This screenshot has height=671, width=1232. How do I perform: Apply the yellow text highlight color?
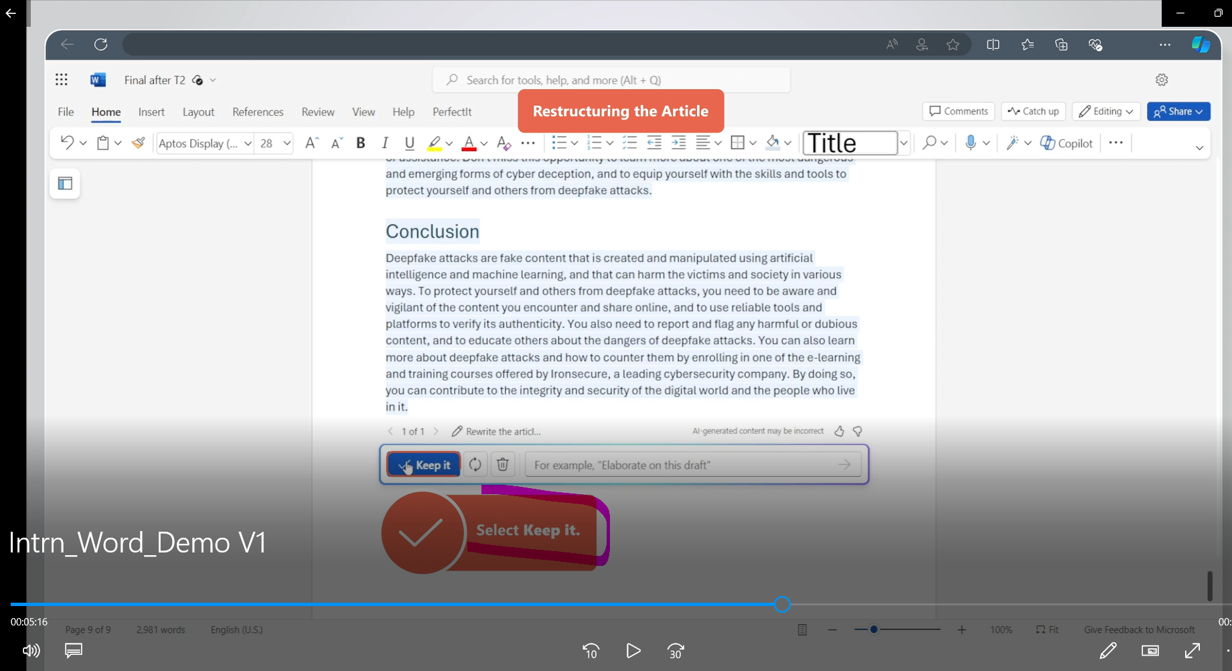(x=434, y=143)
